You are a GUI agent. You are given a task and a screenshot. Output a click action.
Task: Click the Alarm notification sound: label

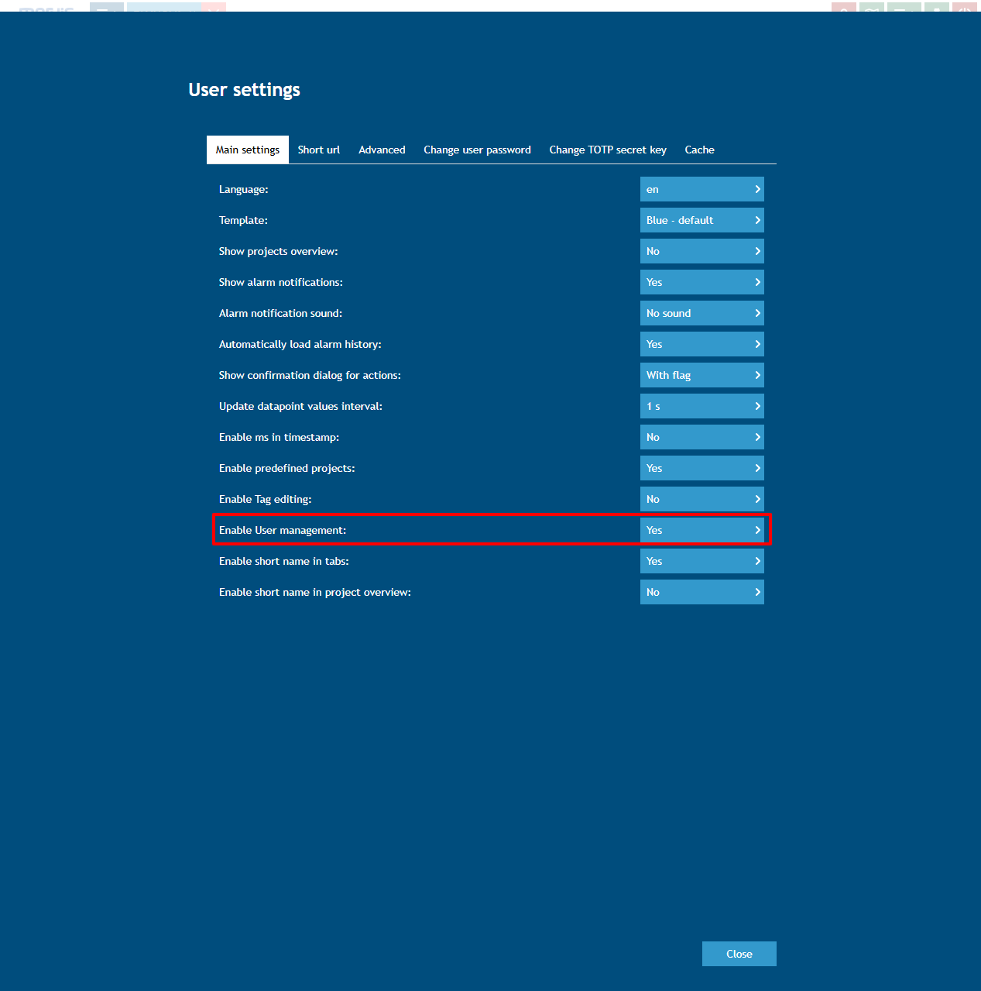280,313
